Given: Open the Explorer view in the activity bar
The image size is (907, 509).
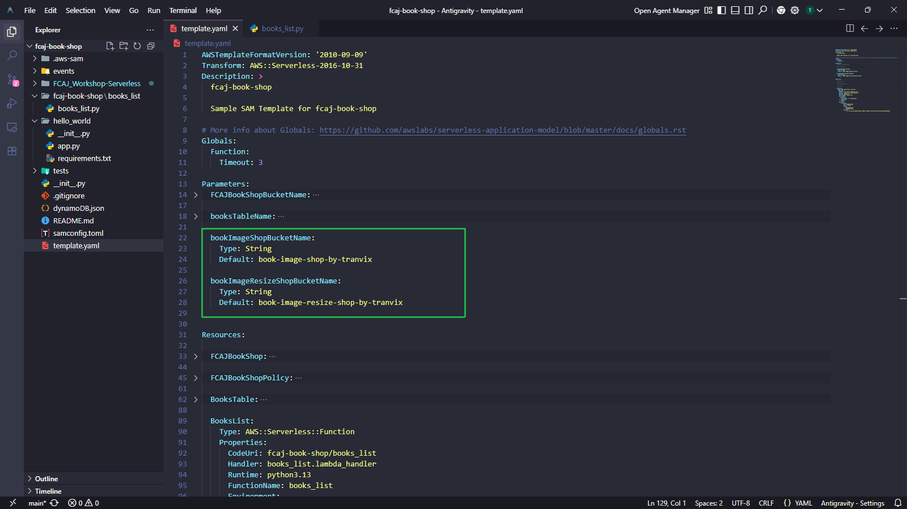Looking at the screenshot, I should [11, 32].
